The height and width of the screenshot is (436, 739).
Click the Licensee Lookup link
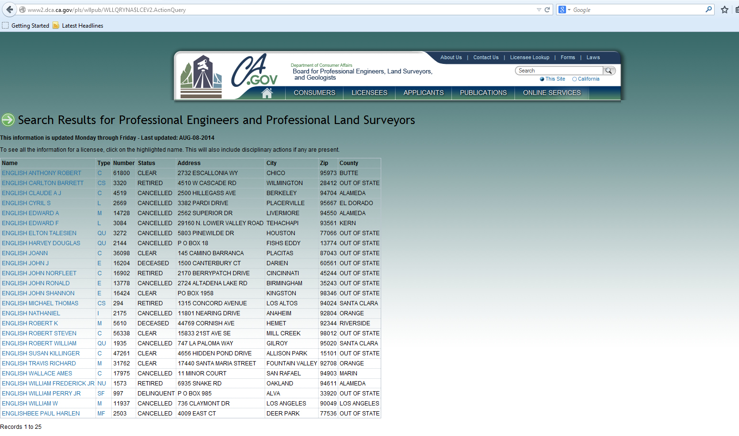pos(529,57)
